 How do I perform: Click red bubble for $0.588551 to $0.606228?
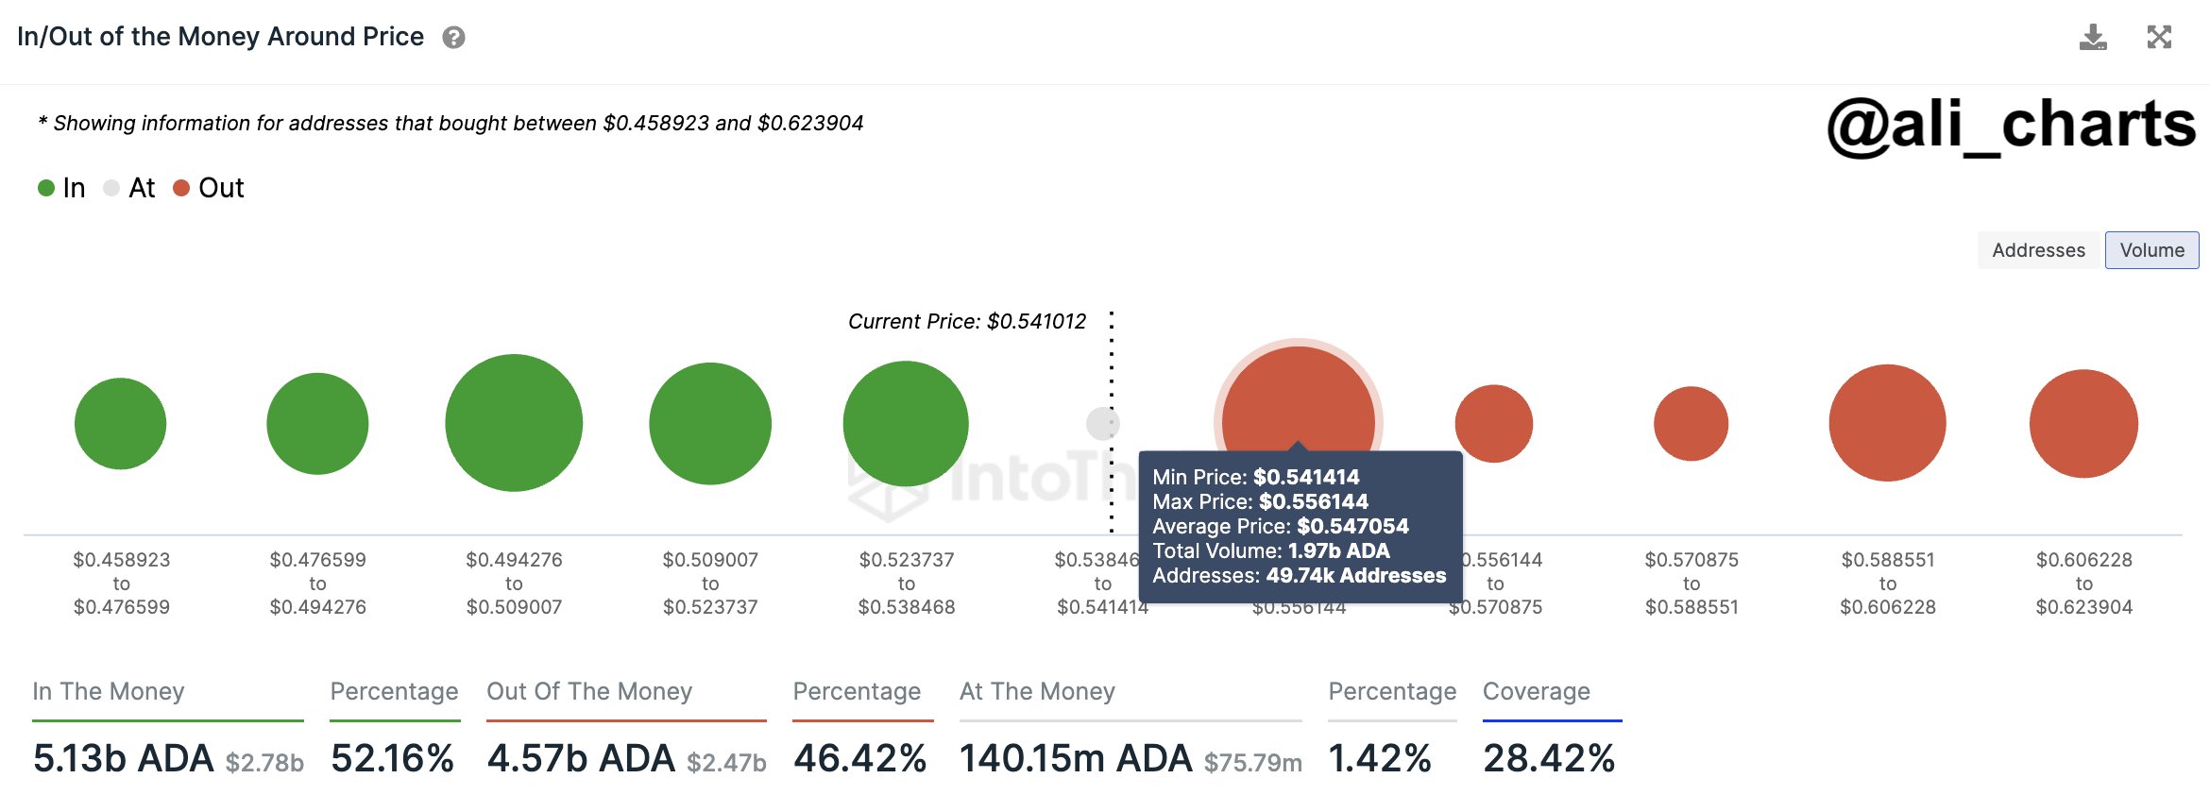point(1887,423)
